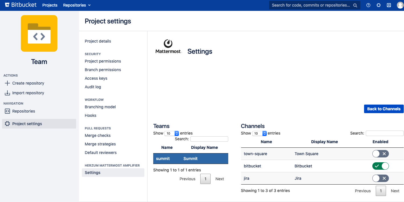404x202 pixels.
Task: Open the user profile avatar
Action: [x=400, y=5]
